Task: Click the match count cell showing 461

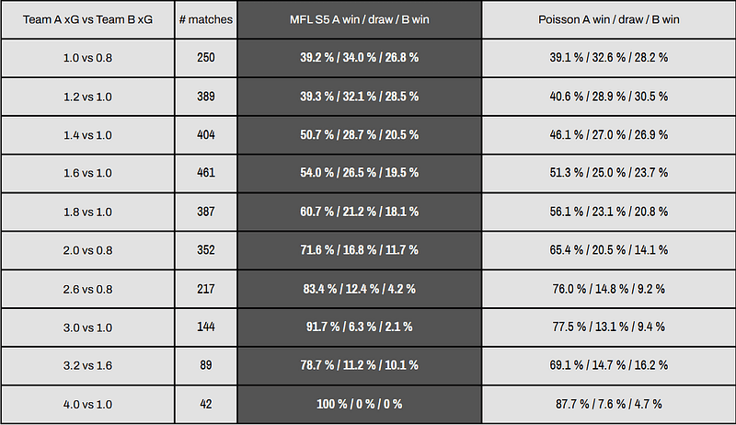Action: (206, 173)
